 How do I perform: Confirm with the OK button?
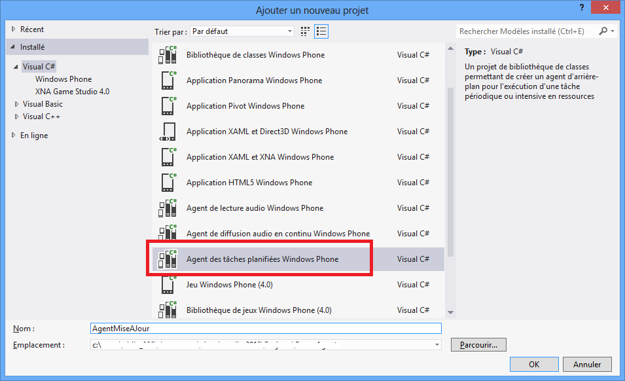534,364
